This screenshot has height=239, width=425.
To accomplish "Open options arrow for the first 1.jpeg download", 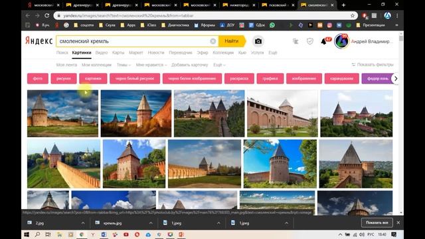I will click(218, 223).
